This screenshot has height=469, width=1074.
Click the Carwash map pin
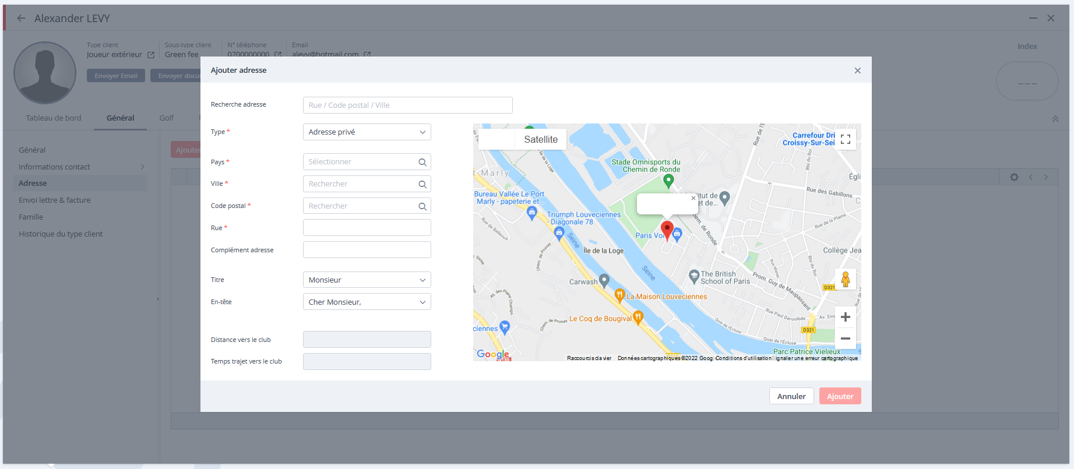(604, 281)
